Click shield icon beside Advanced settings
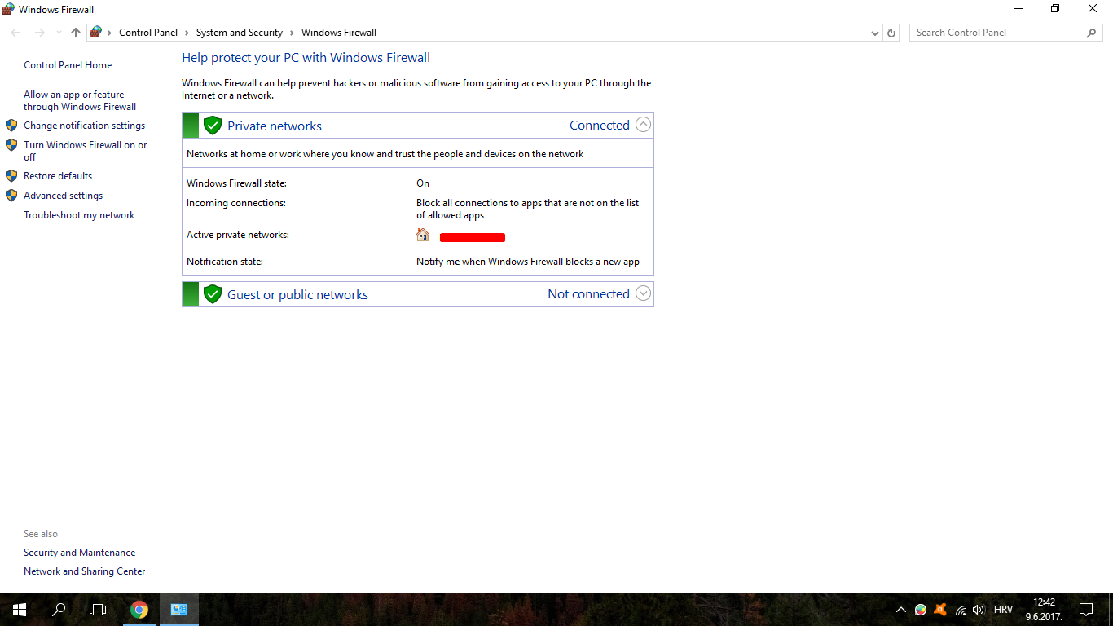 pyautogui.click(x=11, y=196)
